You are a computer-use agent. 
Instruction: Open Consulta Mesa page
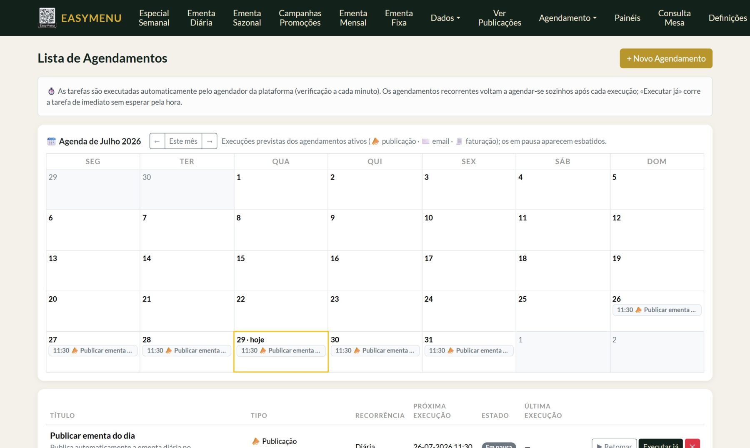674,18
